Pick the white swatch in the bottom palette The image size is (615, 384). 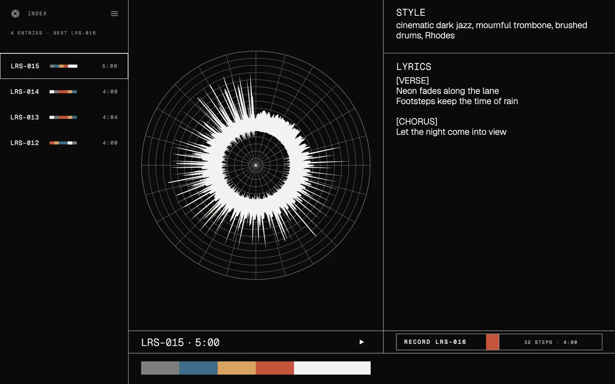[332, 368]
